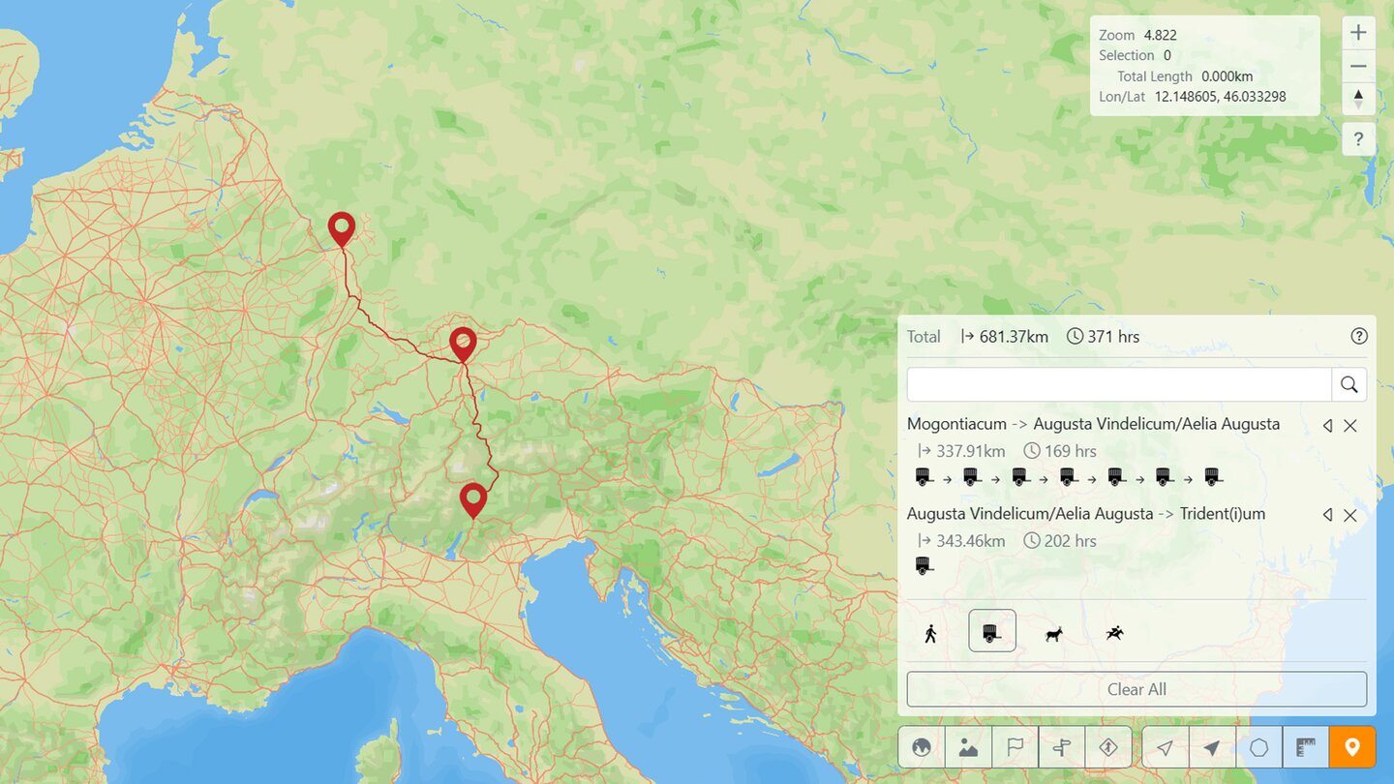The image size is (1394, 784).
Task: Collapse the Mogontiacum route segment
Action: coord(1327,426)
